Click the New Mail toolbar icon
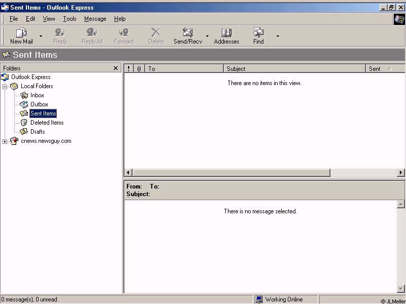Screen dimensions: 406x304 coord(21,33)
